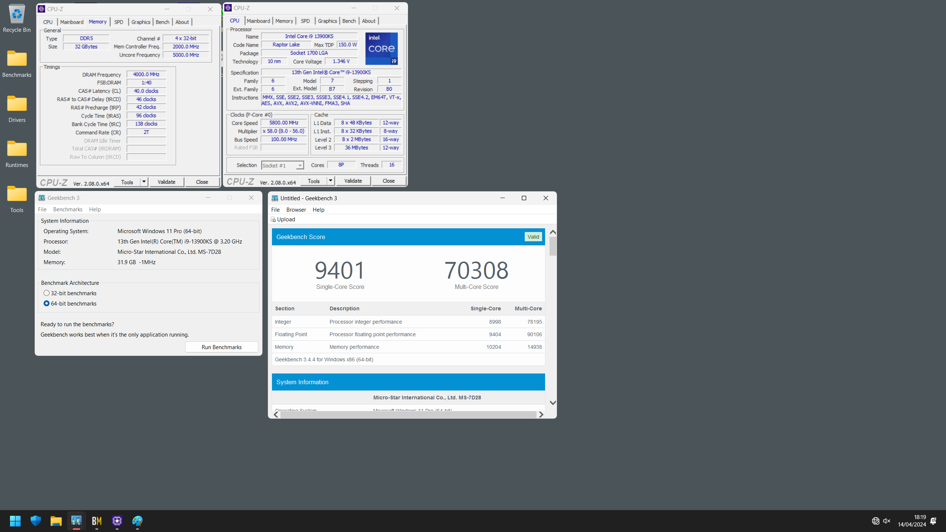The width and height of the screenshot is (946, 532).
Task: Open the Benchmarks folder on desktop
Action: (x=17, y=64)
